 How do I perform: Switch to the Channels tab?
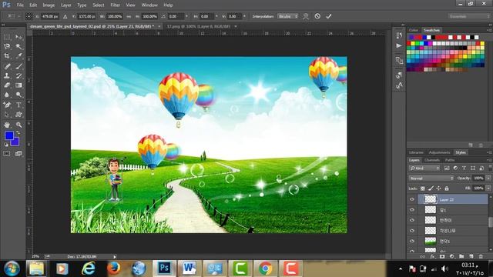[x=431, y=160]
